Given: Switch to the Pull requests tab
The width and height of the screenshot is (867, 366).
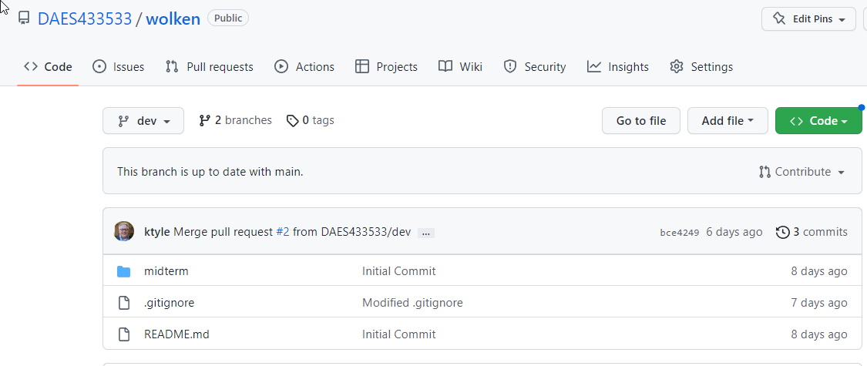Looking at the screenshot, I should (209, 67).
